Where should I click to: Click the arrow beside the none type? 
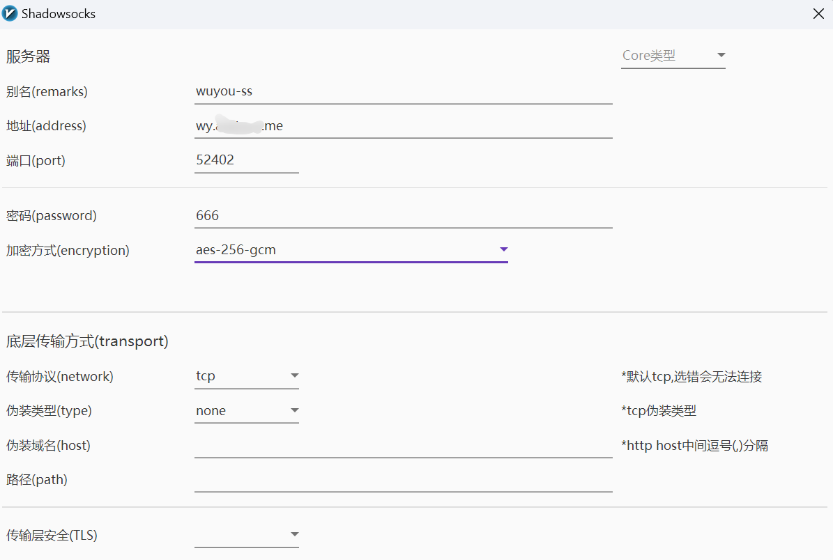(294, 411)
